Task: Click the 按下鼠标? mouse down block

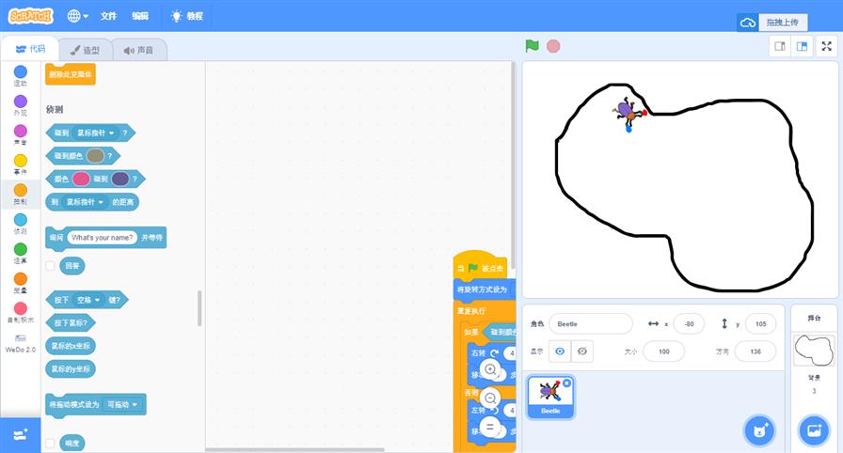Action: (x=71, y=322)
